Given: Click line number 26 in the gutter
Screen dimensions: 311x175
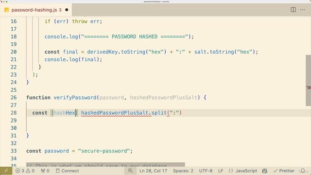Looking at the screenshot, I should point(14,97).
